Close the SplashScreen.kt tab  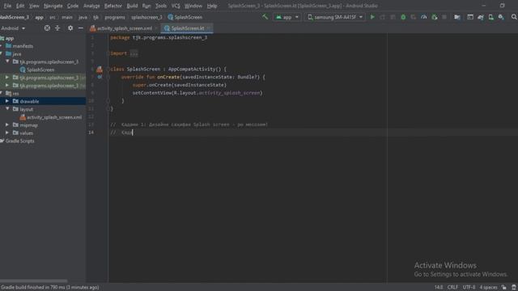pos(209,28)
